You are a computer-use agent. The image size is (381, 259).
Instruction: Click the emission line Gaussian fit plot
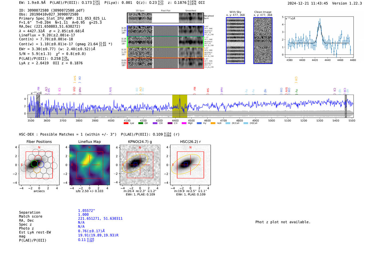tap(319, 37)
